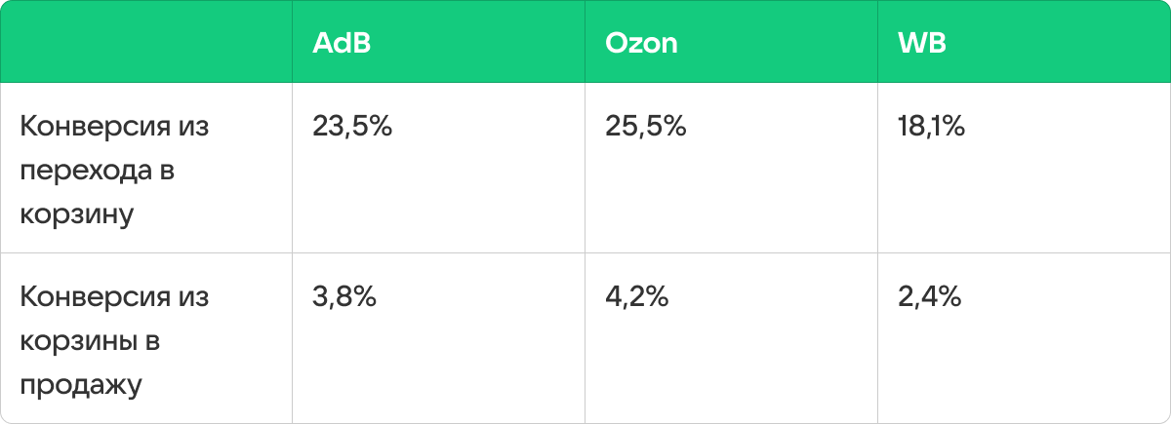Click the word "перехода" in first row

click(82, 171)
